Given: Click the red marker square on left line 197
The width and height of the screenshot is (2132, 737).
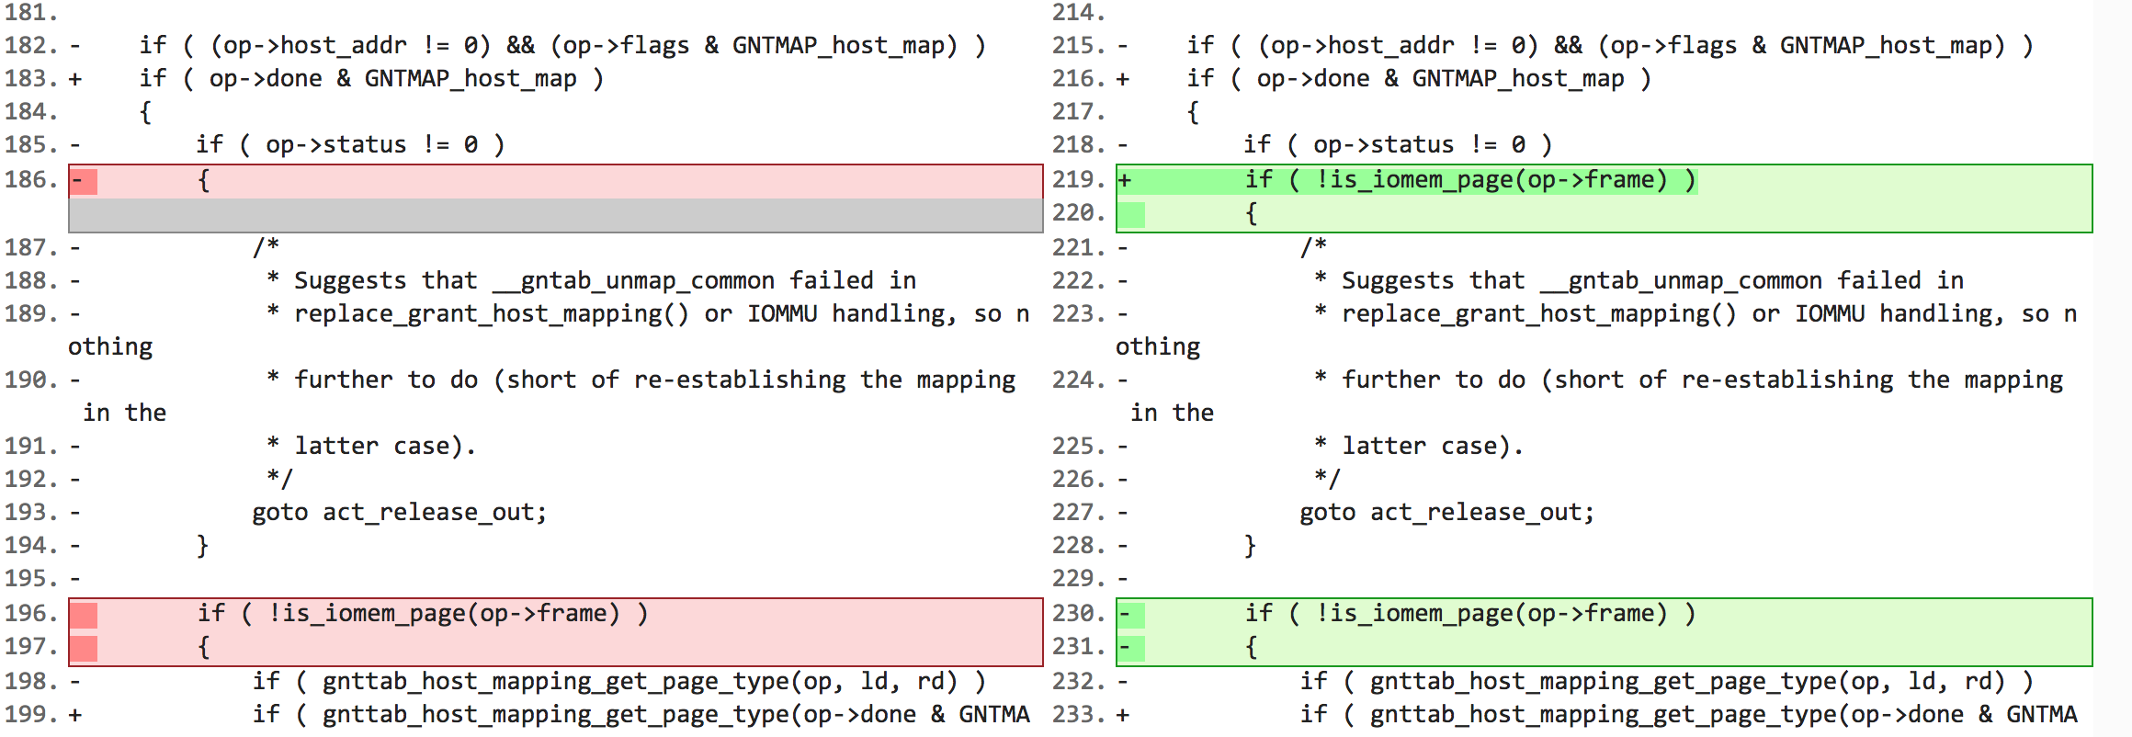Looking at the screenshot, I should tap(84, 648).
